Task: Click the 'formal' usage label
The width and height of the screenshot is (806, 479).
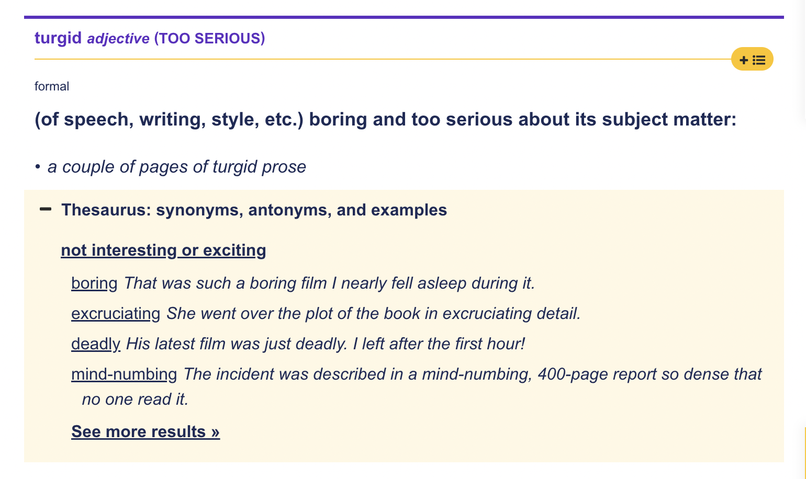Action: click(52, 86)
